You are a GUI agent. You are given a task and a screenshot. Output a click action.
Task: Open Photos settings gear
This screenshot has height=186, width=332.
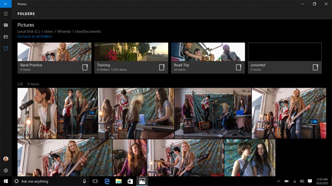point(5,170)
